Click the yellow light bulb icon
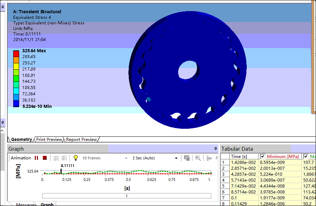Viewport: 316px width, 206px height. coord(76,158)
